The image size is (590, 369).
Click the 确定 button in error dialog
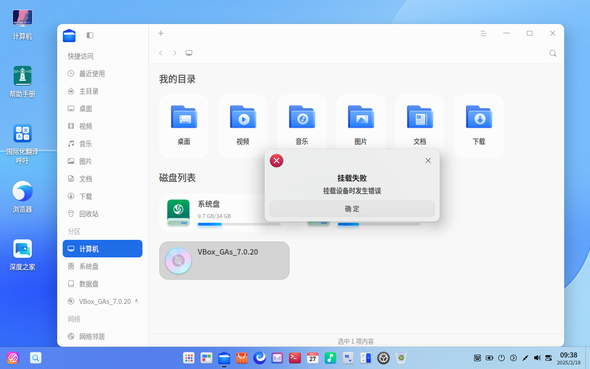[352, 208]
